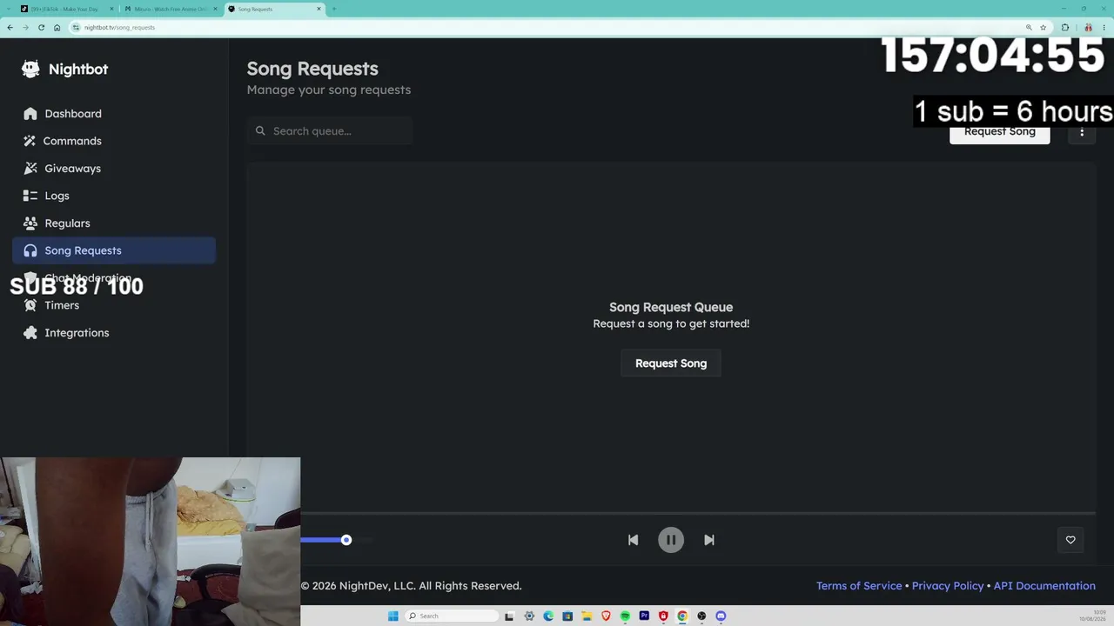Open the taskbar clock and date
The width and height of the screenshot is (1114, 626).
click(1092, 616)
